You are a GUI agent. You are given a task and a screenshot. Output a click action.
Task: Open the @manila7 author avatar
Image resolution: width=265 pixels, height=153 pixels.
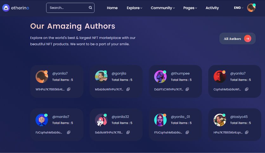point(42,120)
